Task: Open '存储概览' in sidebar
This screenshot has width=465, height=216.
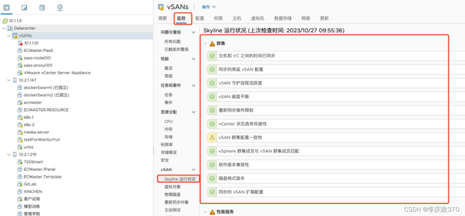Action: tap(169, 153)
